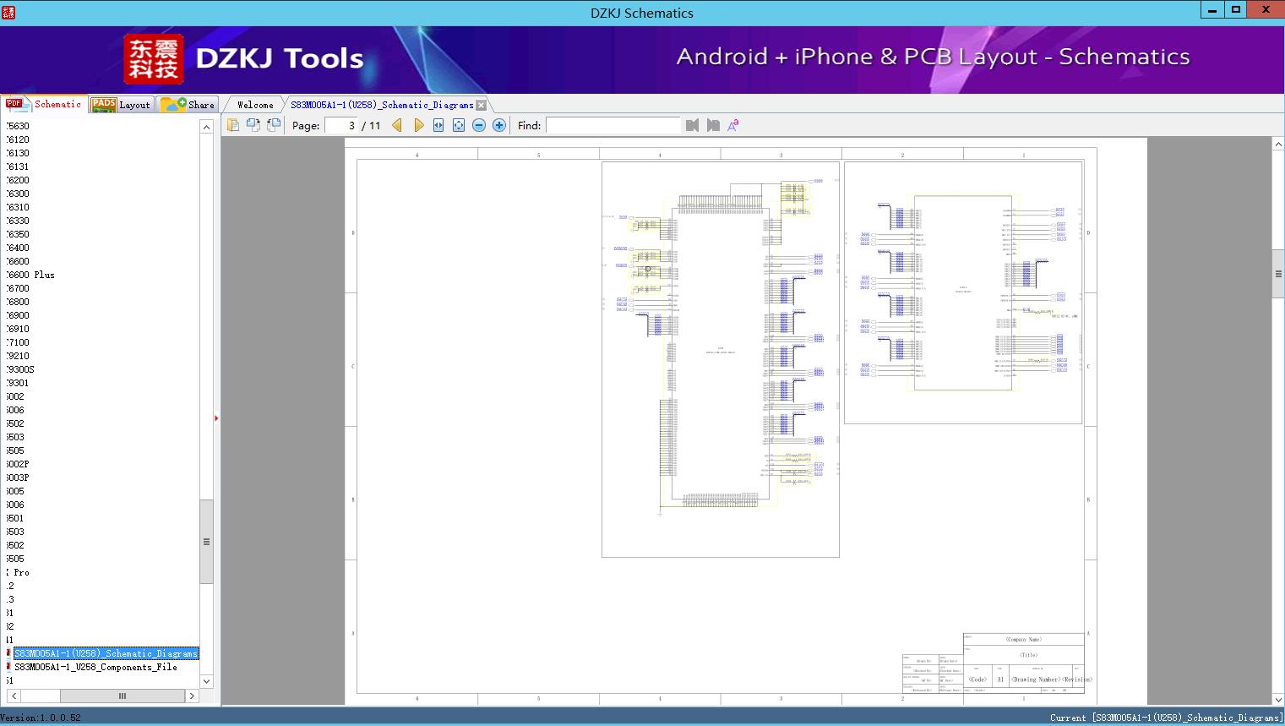This screenshot has height=726, width=1285.
Task: Toggle the match-case search option icon
Action: point(733,125)
